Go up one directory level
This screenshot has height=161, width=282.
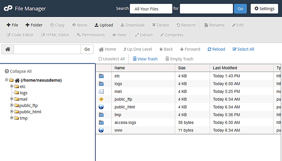(138, 49)
